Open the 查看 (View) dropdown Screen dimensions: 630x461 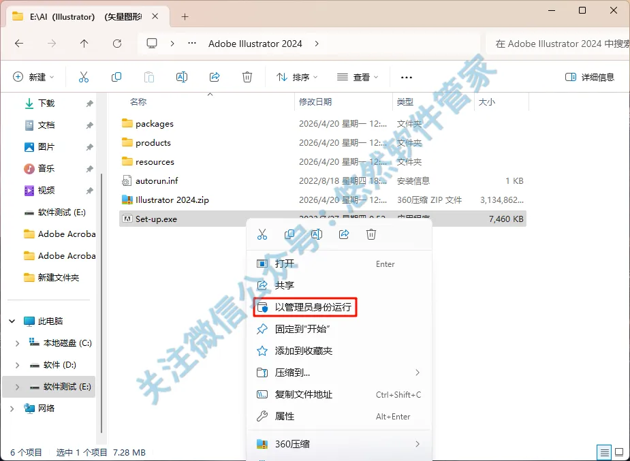(x=358, y=77)
